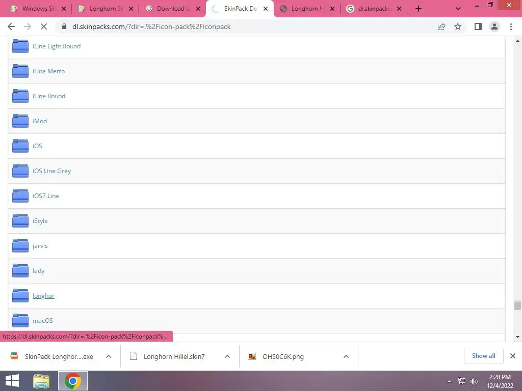View the site padlock information

click(64, 26)
